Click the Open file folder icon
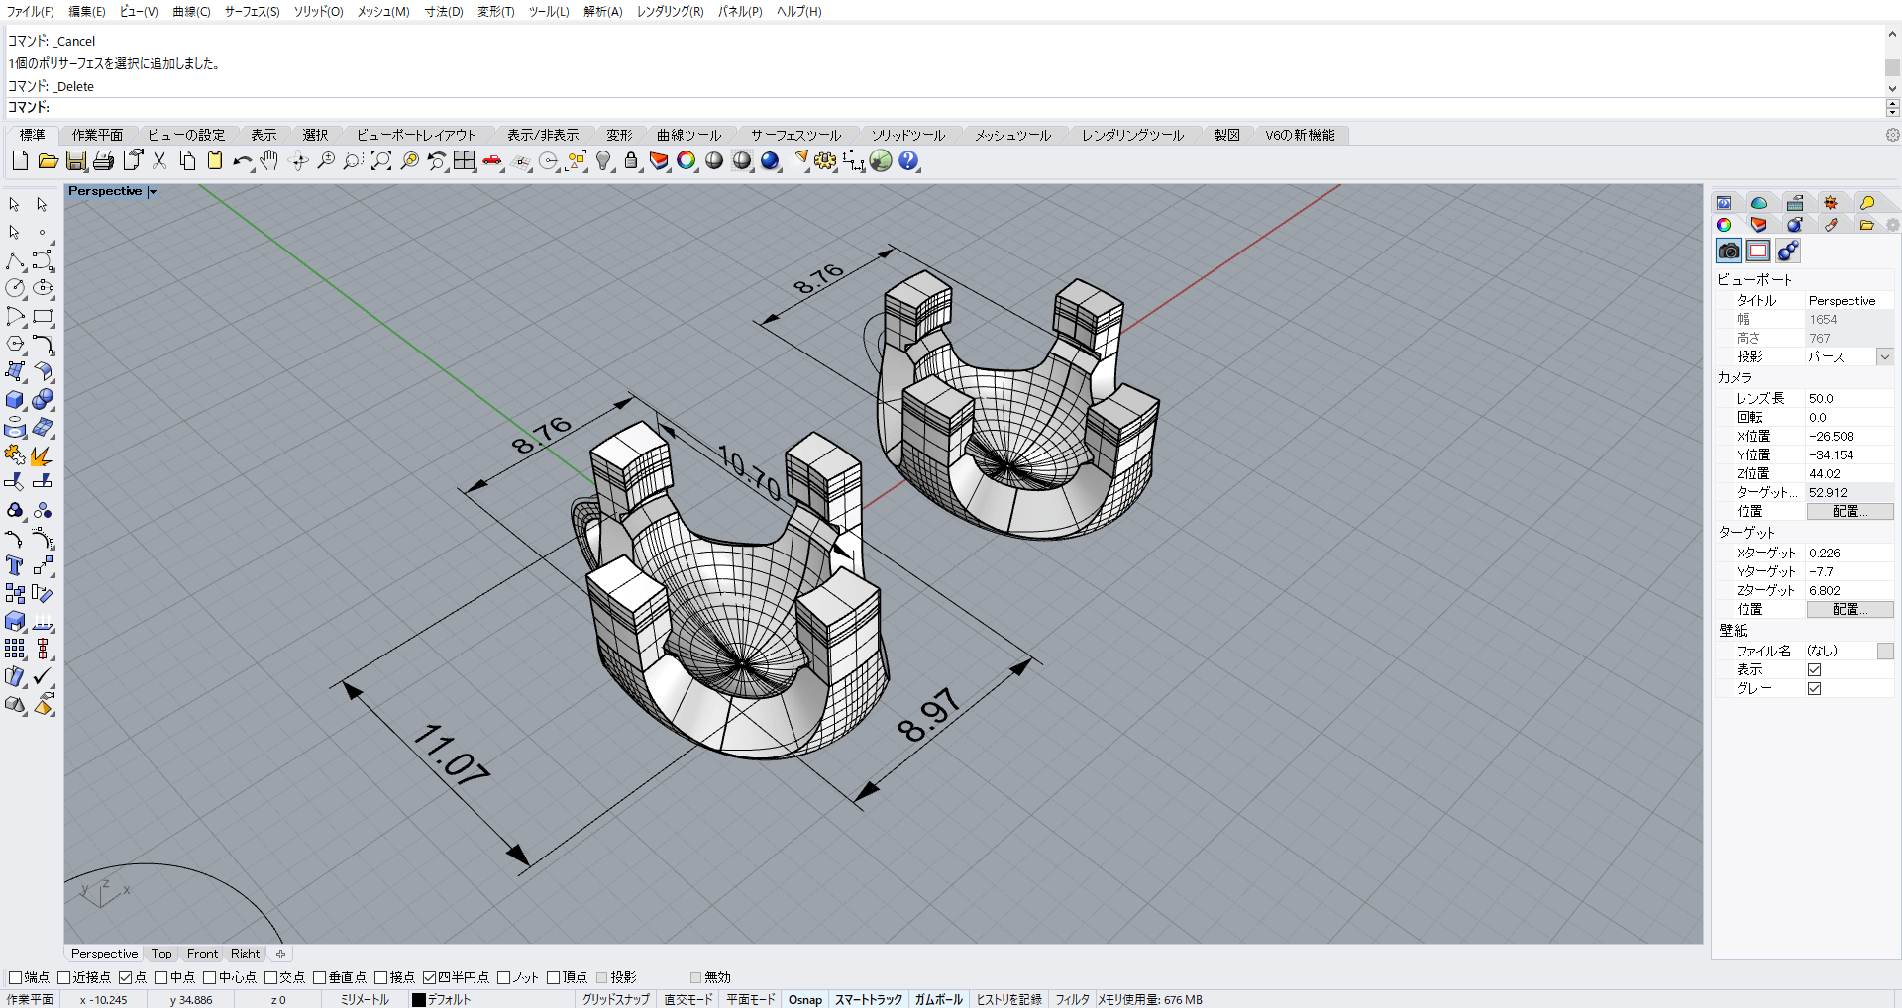This screenshot has width=1902, height=1008. coord(48,160)
